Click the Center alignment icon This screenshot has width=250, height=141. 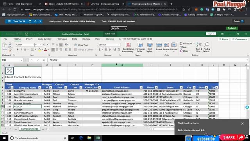pos(57,50)
